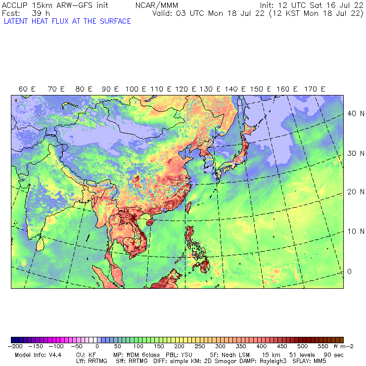Click the '550' color scale label
Image resolution: width=366 pixels, height=366 pixels.
(323, 346)
